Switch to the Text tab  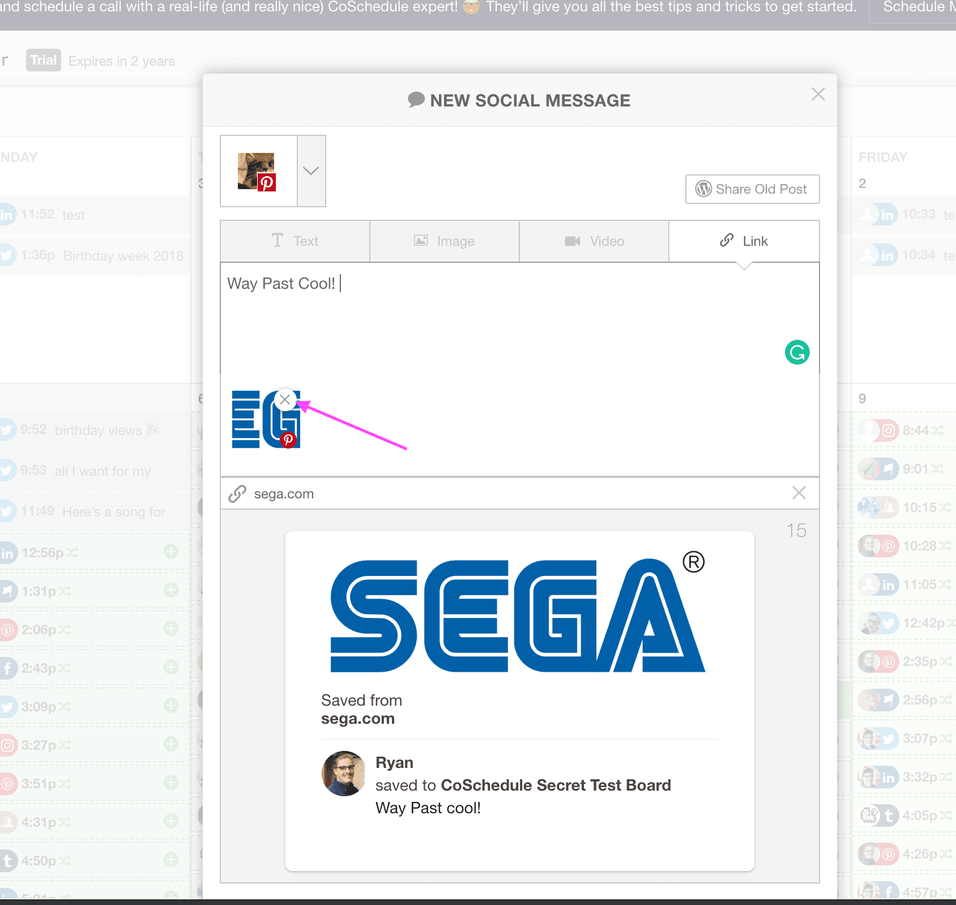(295, 241)
